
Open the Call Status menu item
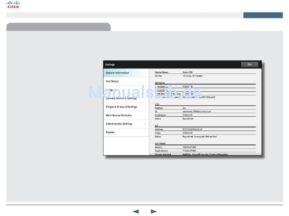click(126, 81)
